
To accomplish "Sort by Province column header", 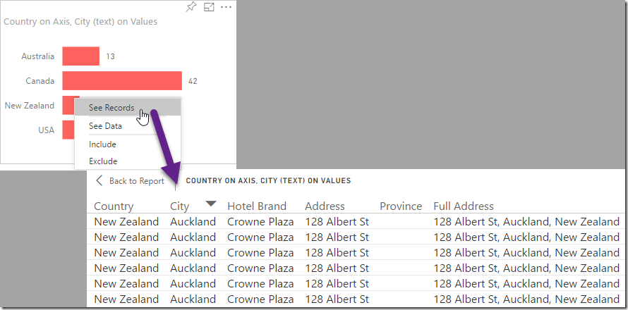I will (x=401, y=206).
